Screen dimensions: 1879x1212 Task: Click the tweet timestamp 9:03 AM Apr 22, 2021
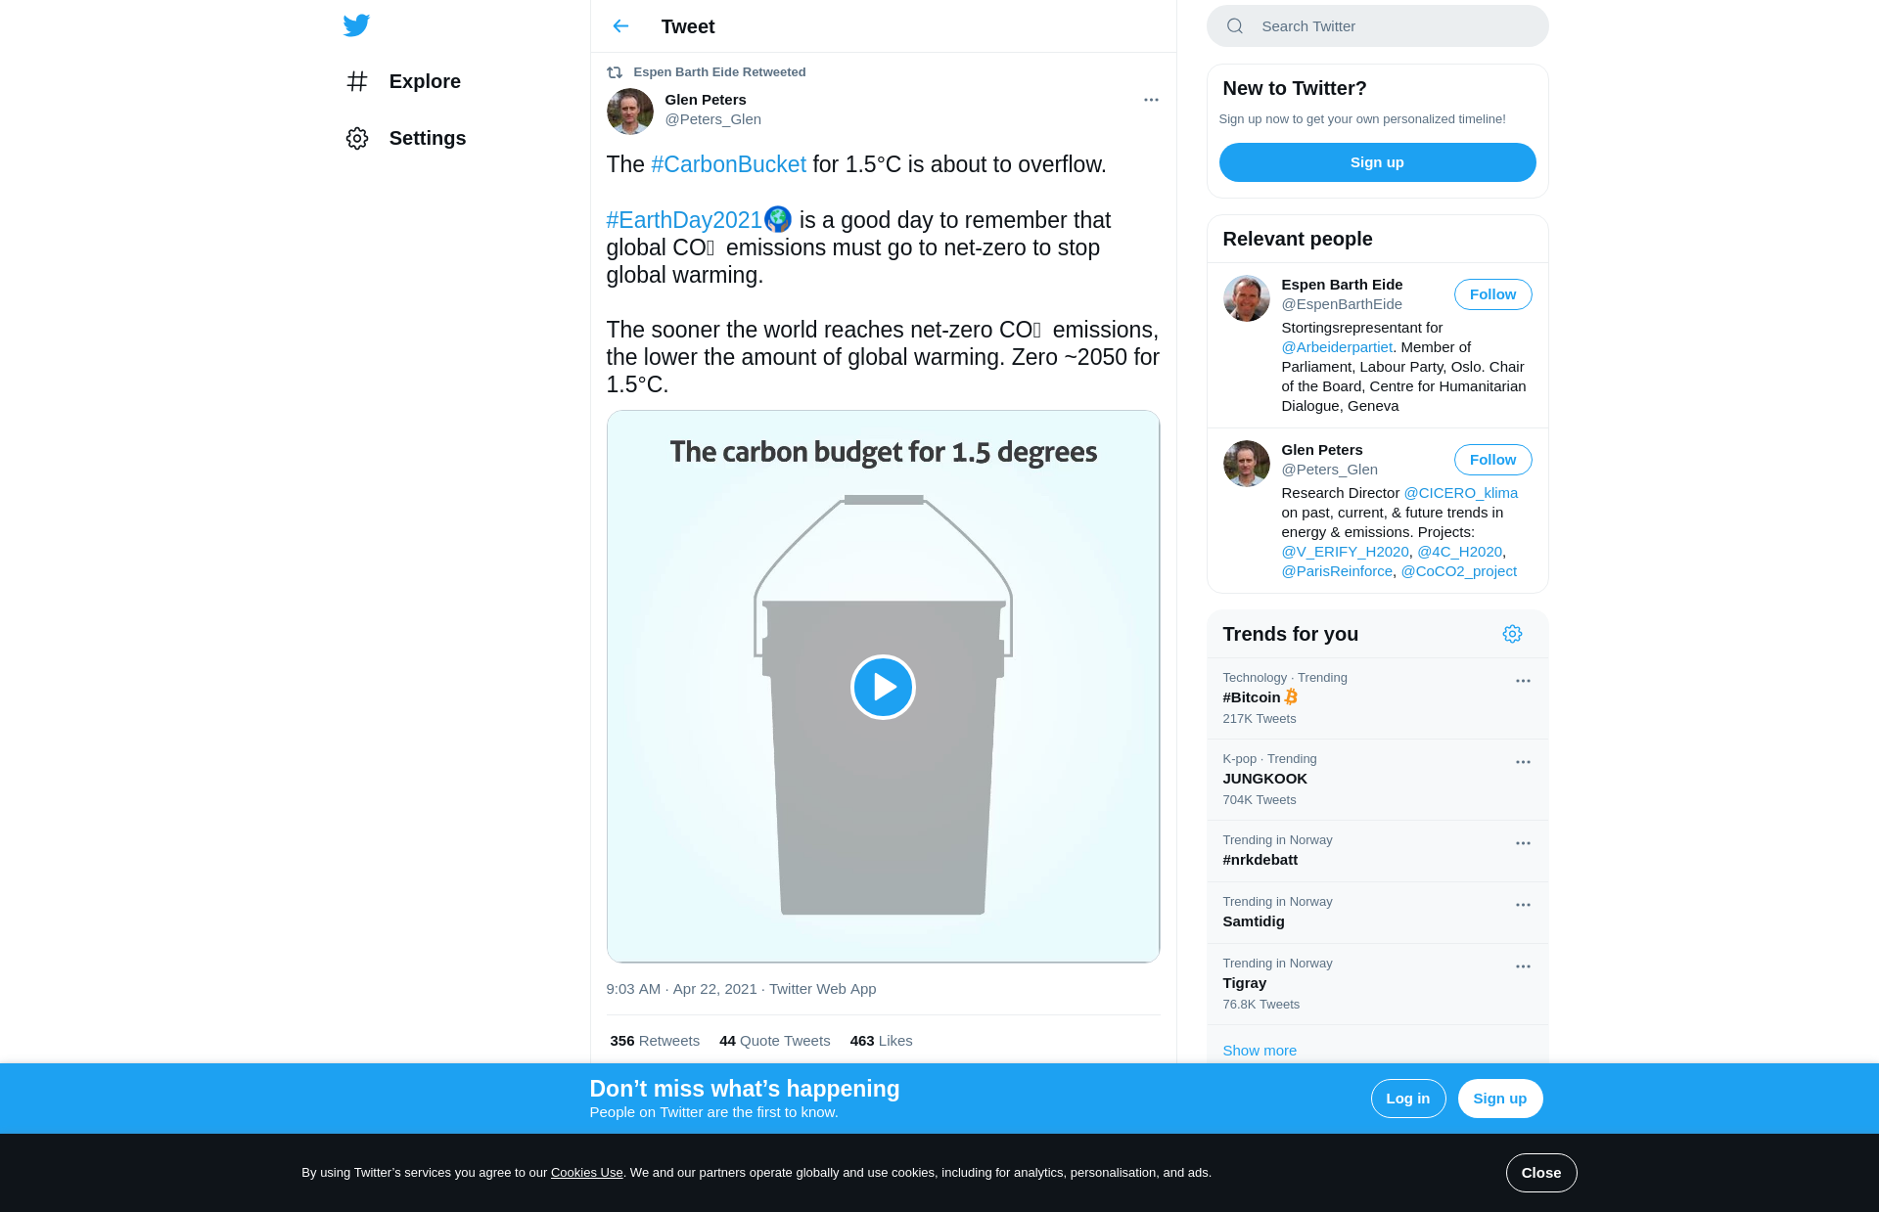click(x=682, y=989)
